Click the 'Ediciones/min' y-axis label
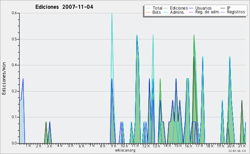 [x=4, y=78]
